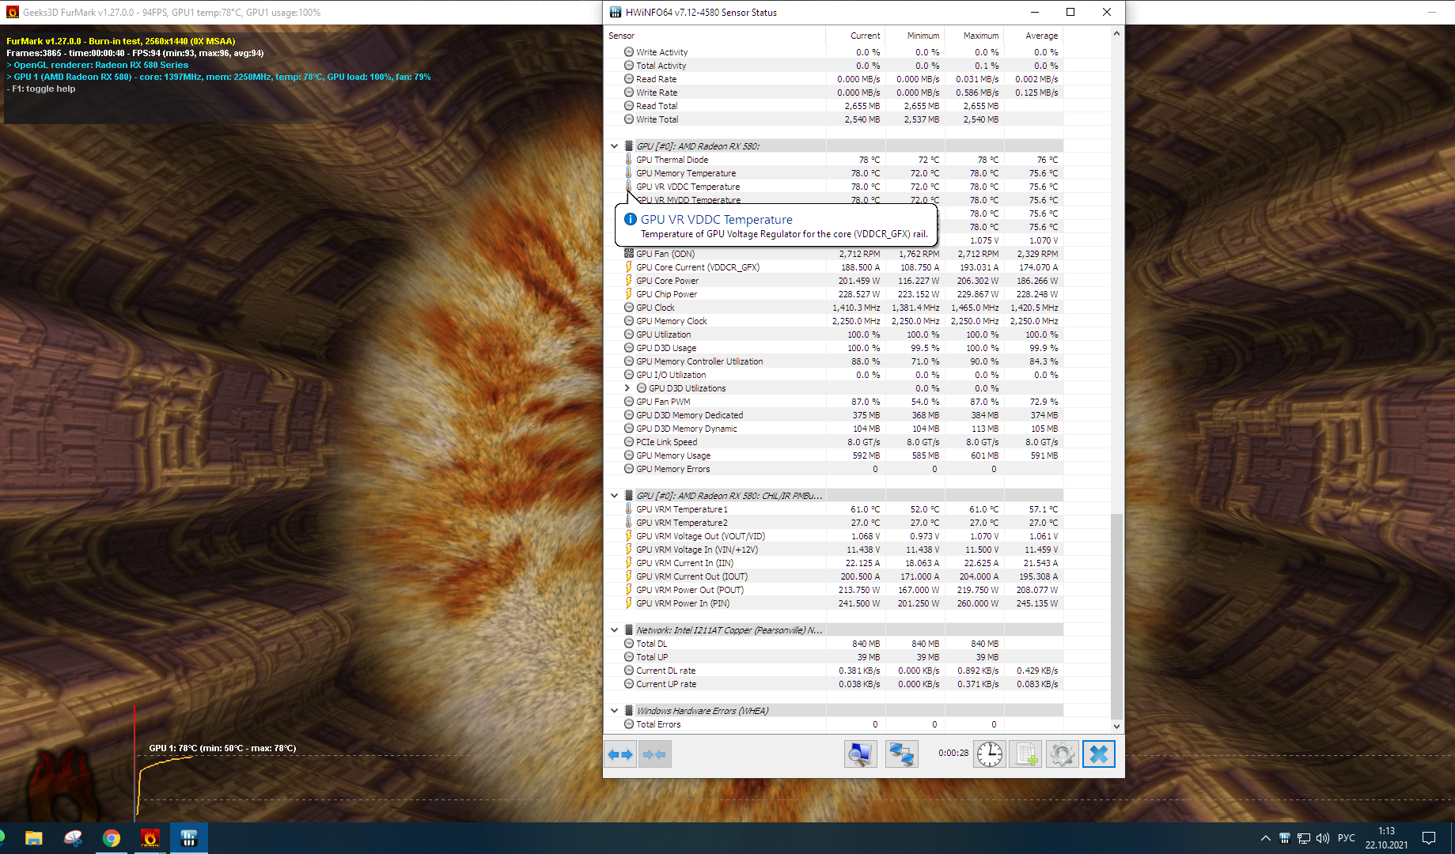This screenshot has width=1455, height=854.
Task: Click the circle icon beside Read Rate
Action: click(x=629, y=79)
